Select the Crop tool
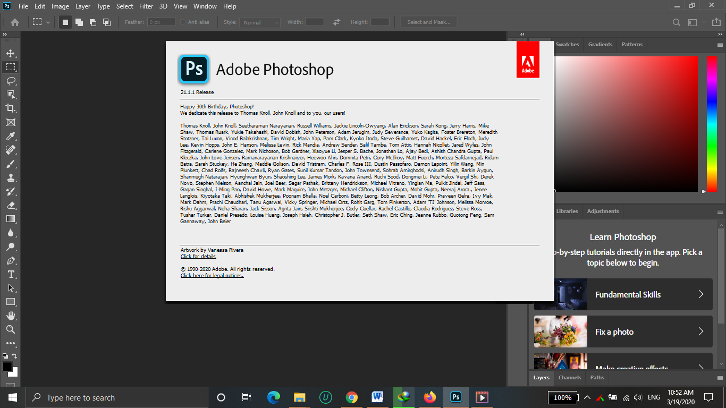The width and height of the screenshot is (726, 408). click(11, 108)
